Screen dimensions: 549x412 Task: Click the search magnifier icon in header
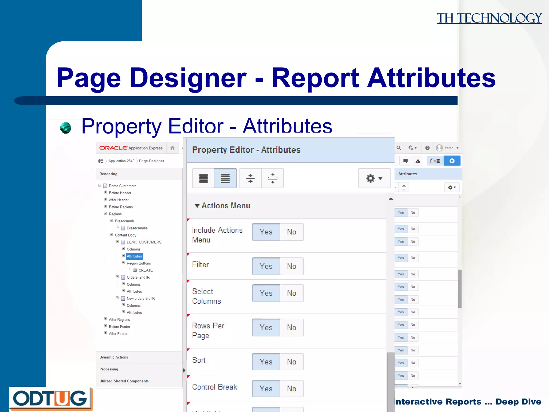399,148
